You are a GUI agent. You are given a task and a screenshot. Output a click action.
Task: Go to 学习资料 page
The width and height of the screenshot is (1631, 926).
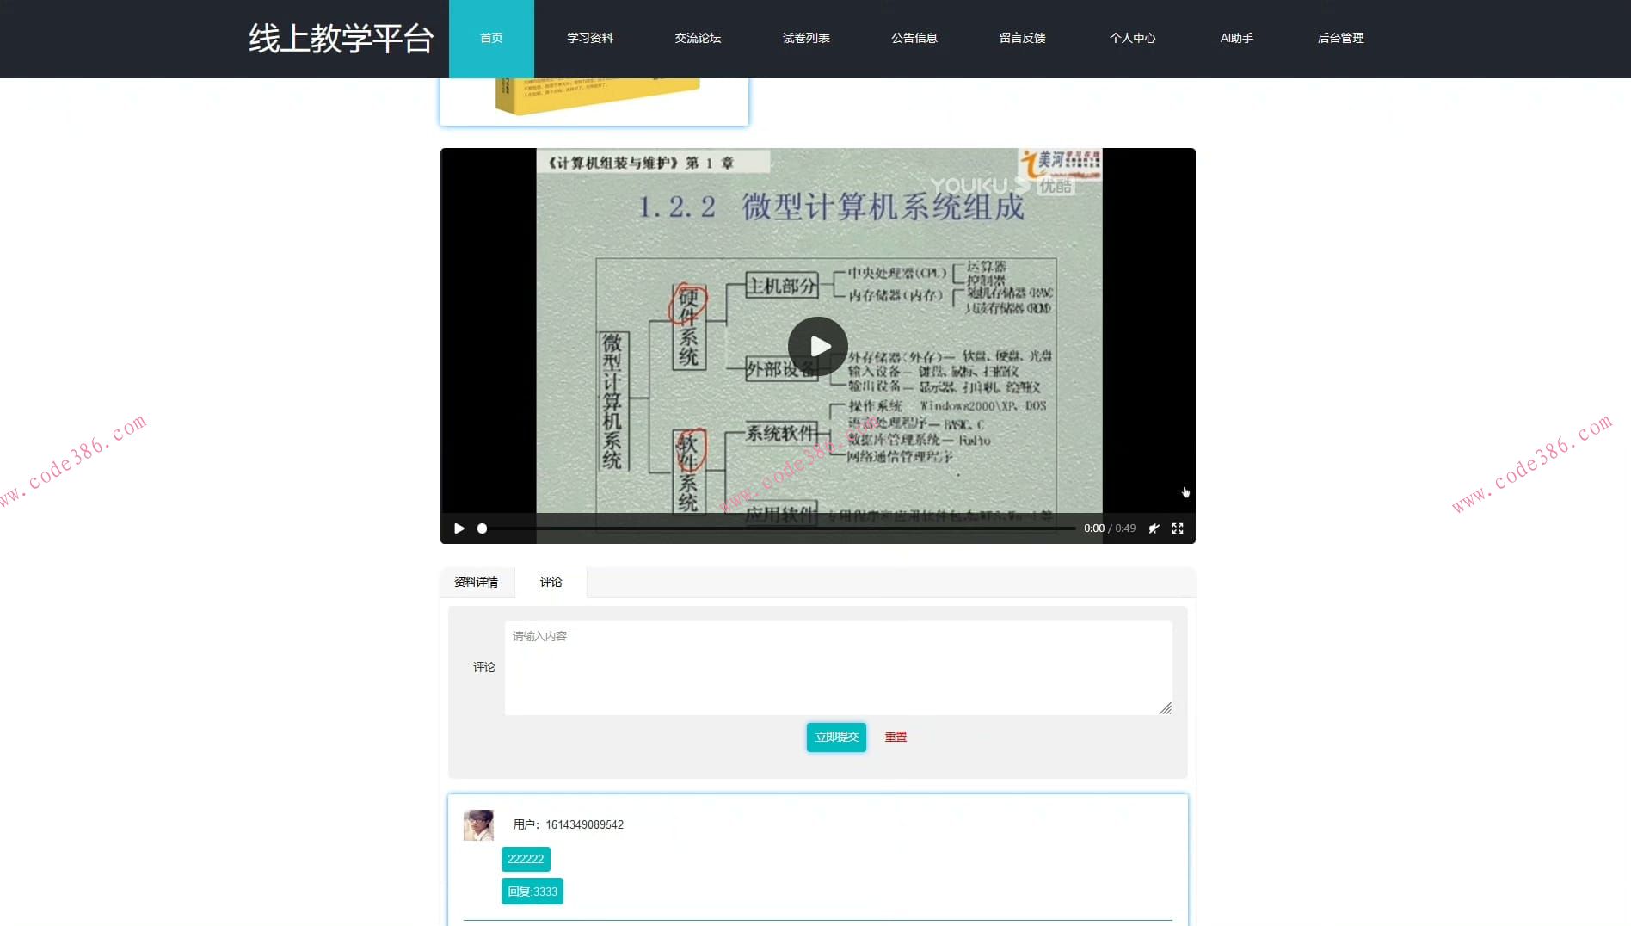pos(590,39)
